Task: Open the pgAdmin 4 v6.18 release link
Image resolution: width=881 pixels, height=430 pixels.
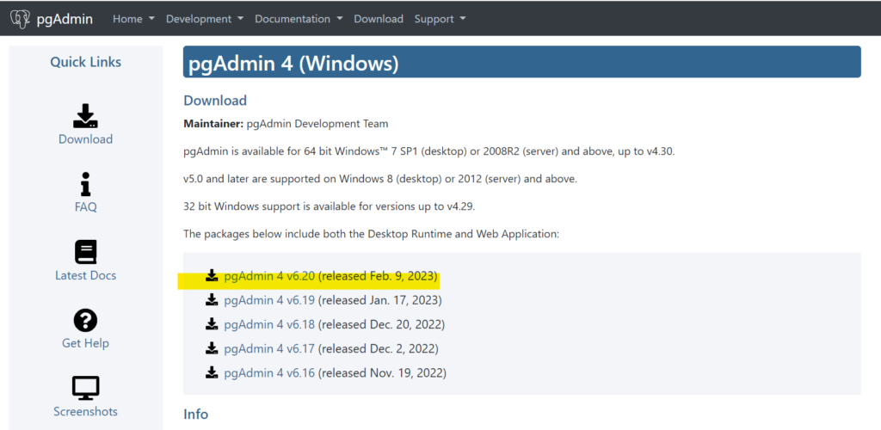Action: [x=269, y=324]
